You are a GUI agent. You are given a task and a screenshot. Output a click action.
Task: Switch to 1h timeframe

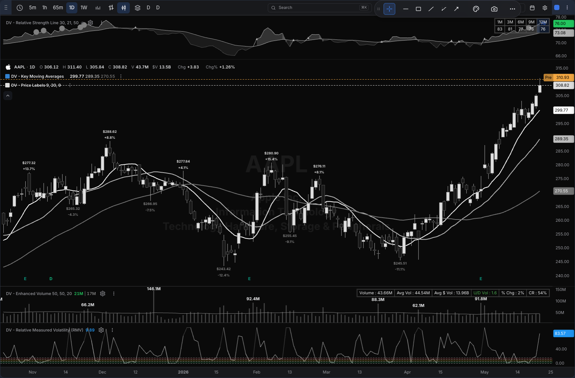[x=45, y=7]
